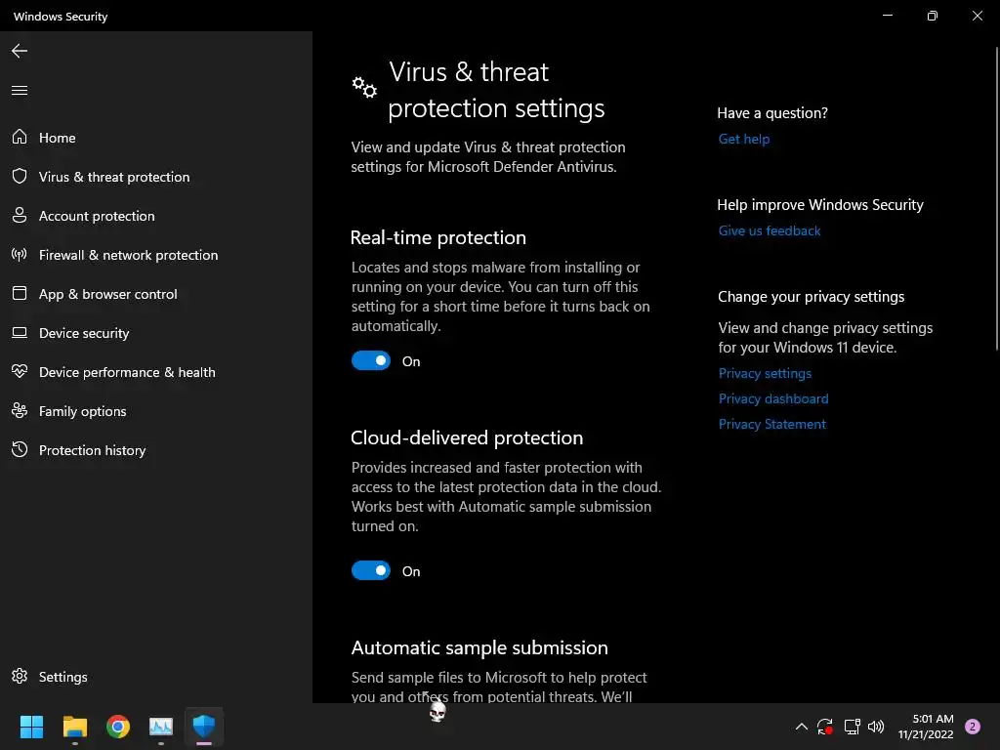
Task: Open Device performance & health page
Action: [127, 372]
